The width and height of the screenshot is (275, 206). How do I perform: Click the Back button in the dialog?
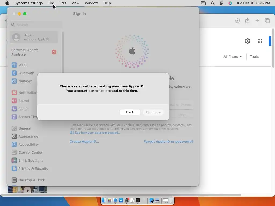(x=130, y=112)
